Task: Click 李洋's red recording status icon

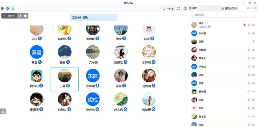Action: [244, 25]
